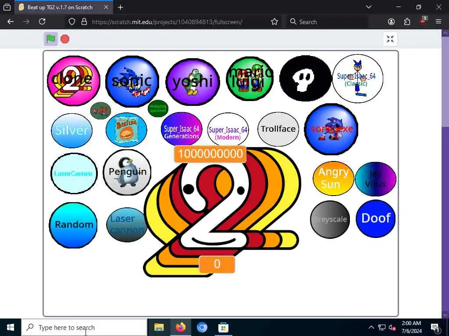Pick the yoshi character circle
This screenshot has height=336, width=449.
(x=193, y=82)
